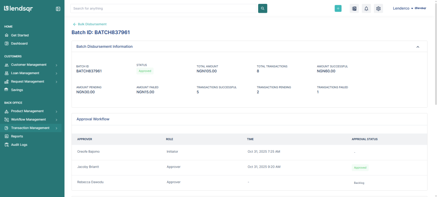
Task: Open Get Started page
Action: tap(20, 35)
